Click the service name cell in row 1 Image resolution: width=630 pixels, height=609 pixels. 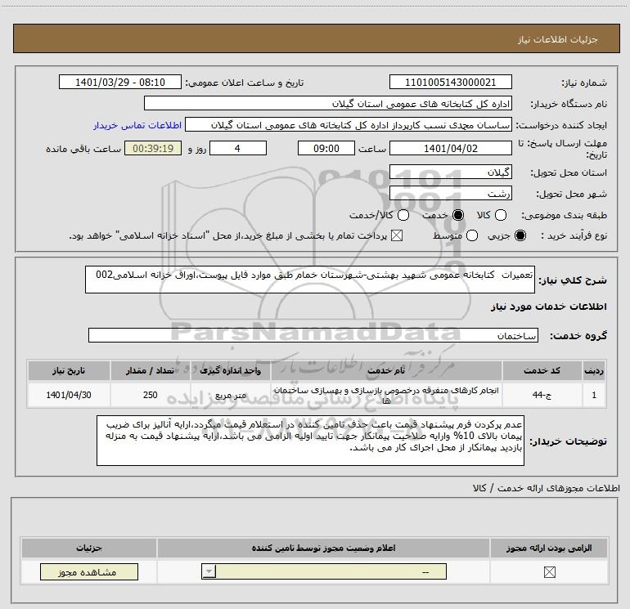pyautogui.click(x=386, y=395)
